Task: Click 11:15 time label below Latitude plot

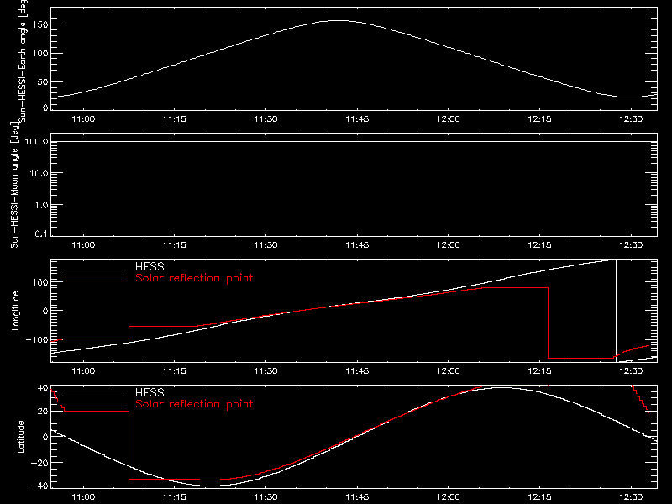Action: [175, 497]
